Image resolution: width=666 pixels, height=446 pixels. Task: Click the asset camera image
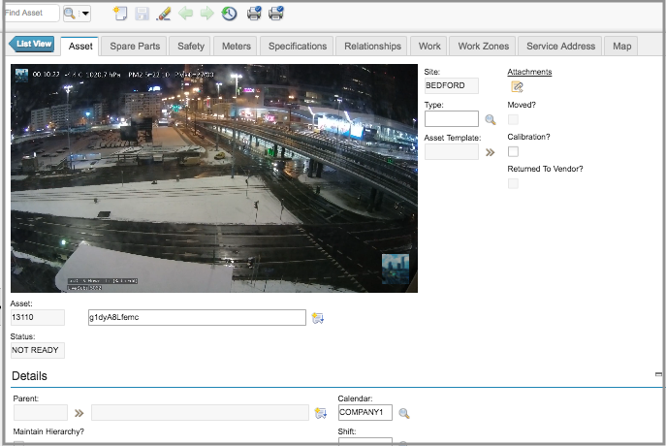(x=214, y=178)
